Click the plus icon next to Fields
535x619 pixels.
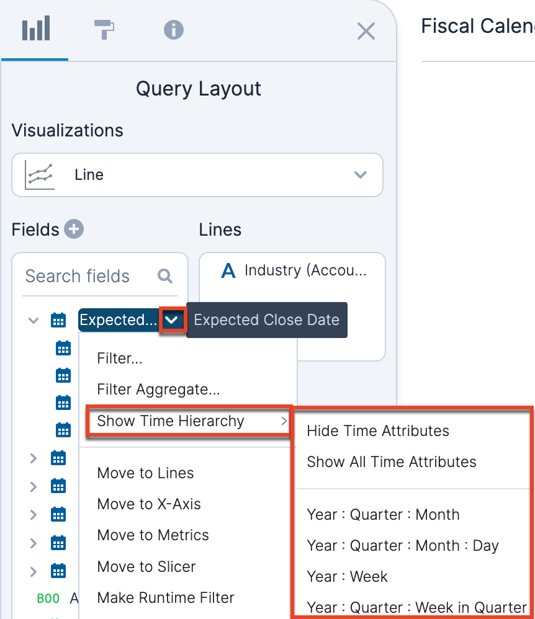click(74, 229)
